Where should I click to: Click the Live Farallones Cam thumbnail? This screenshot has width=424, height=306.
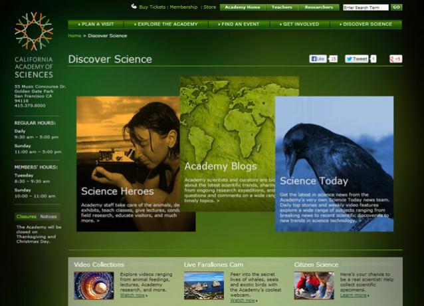(204, 285)
